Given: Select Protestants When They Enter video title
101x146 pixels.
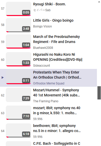Looking at the screenshot, I should coord(57,75).
